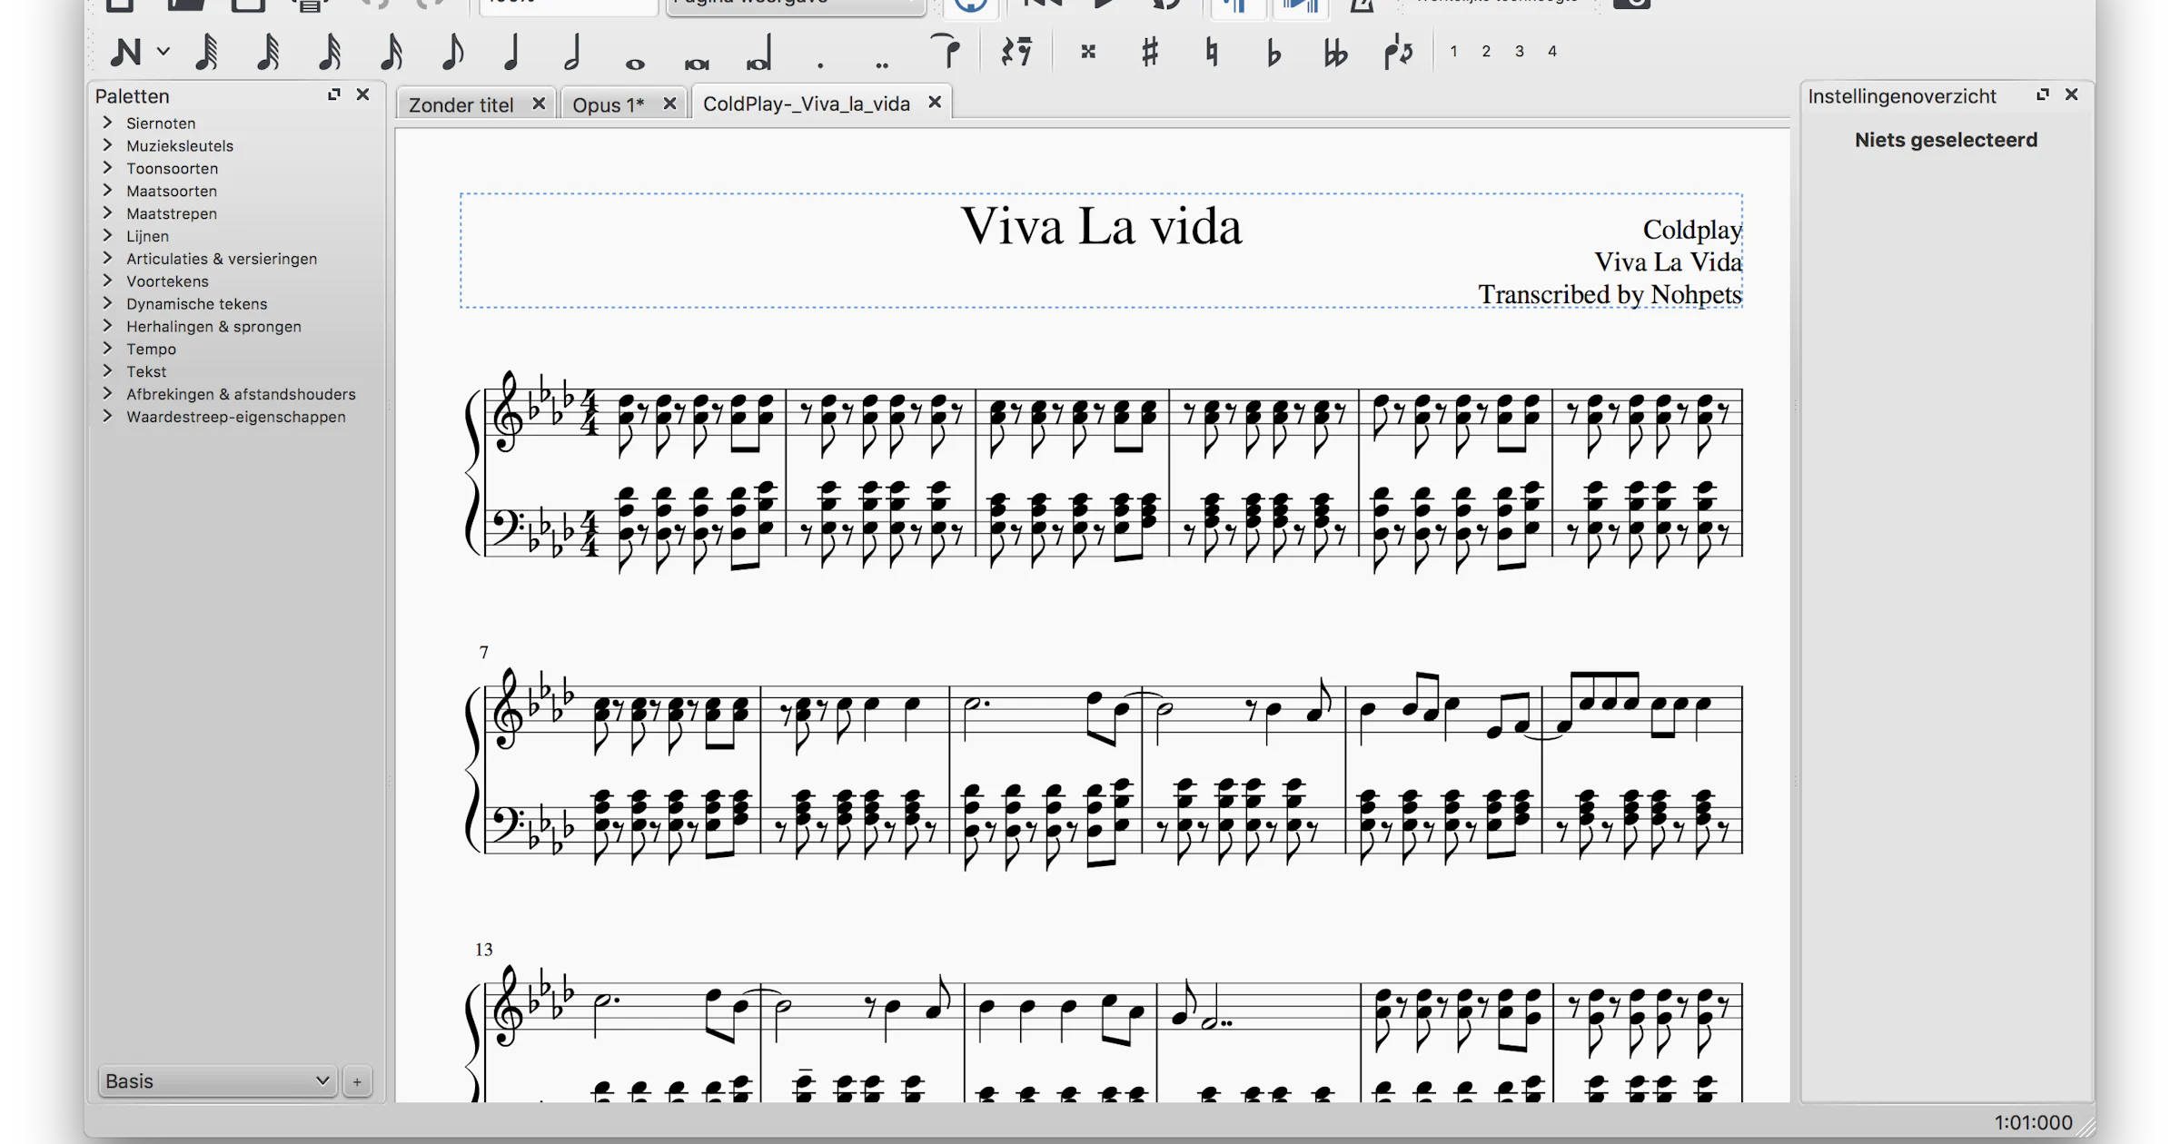Switch to voice 3
Screen dimensions: 2180x1144
[1519, 52]
